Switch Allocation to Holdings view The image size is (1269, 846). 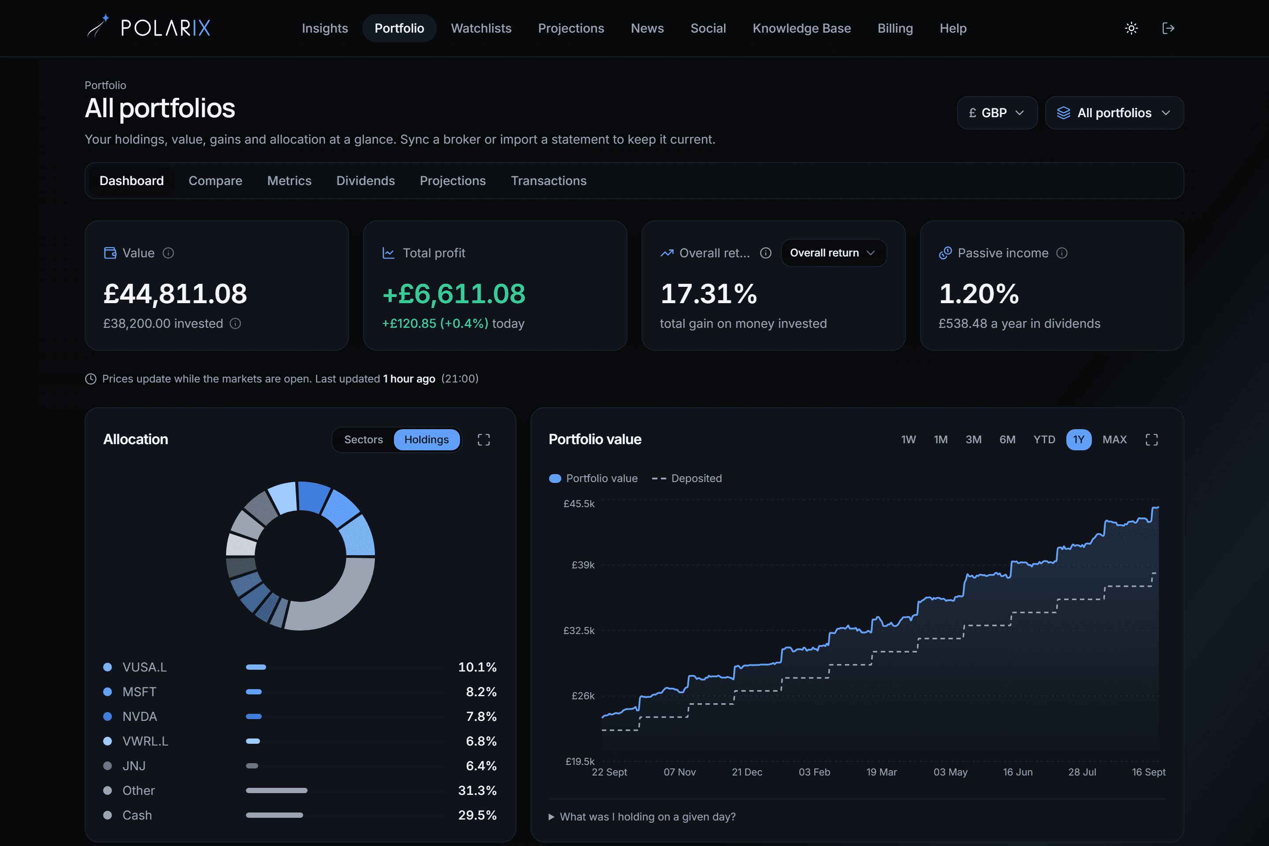coord(427,440)
